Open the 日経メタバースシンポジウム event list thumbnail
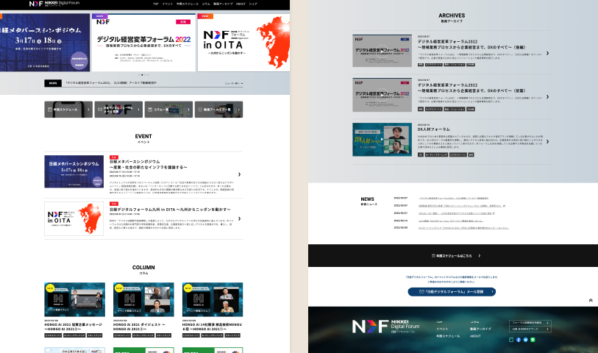The image size is (598, 353). click(74, 171)
